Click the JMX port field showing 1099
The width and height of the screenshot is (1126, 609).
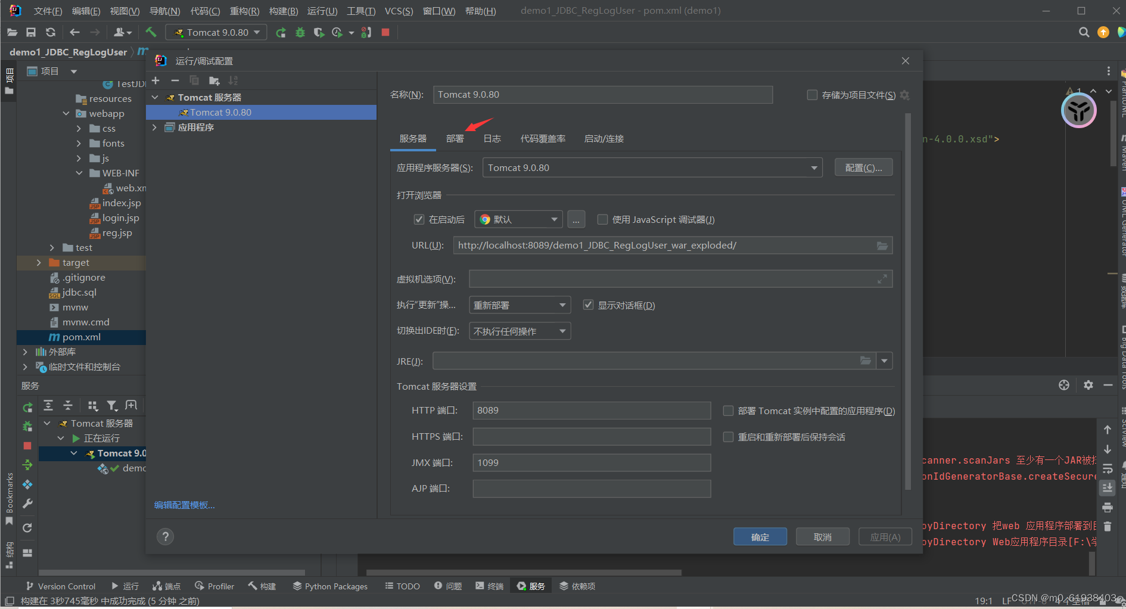(592, 462)
